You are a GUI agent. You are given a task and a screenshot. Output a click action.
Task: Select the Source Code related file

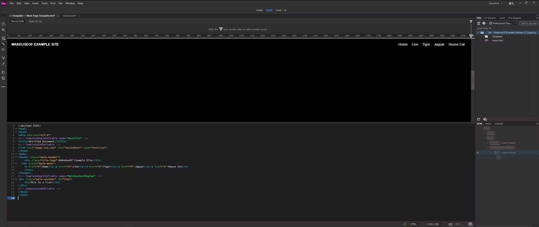coord(17,21)
